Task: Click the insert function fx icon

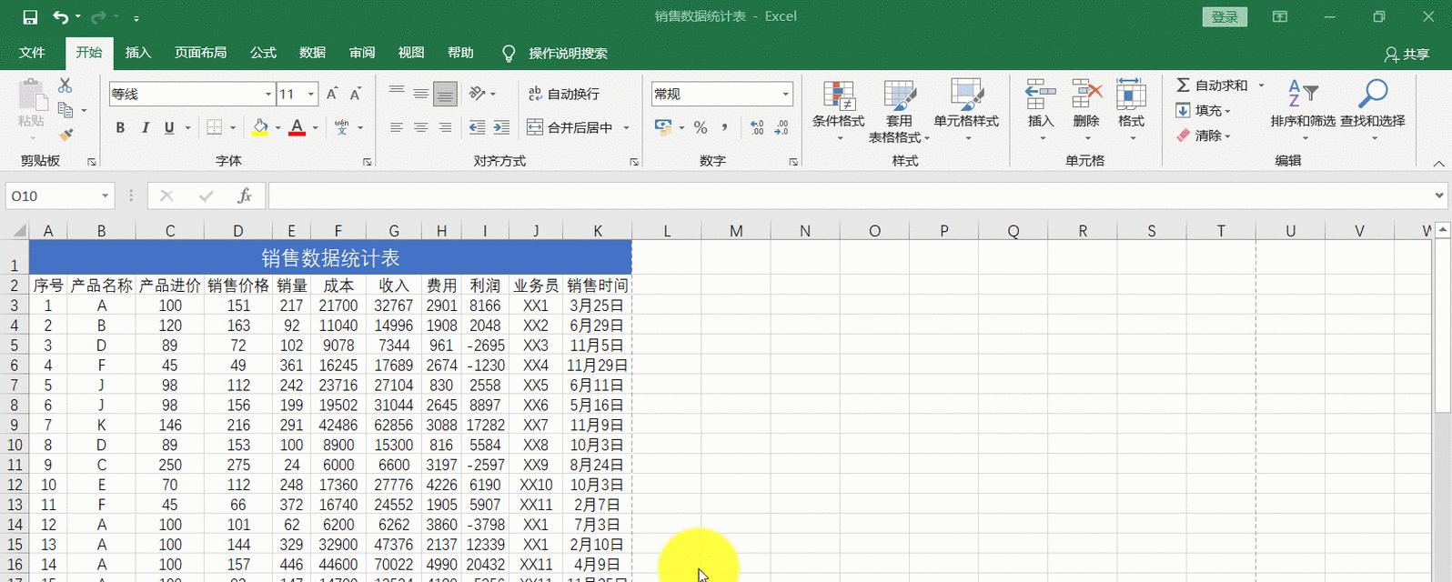Action: click(x=244, y=196)
